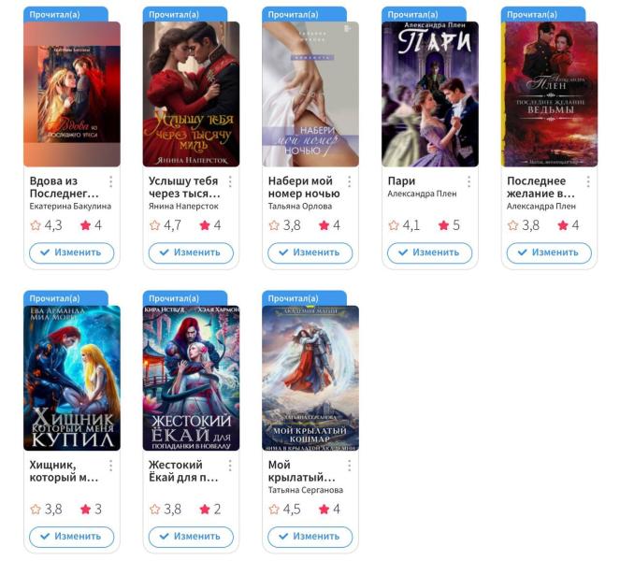Open three-dot menu for Вдова из Последнего
The height and width of the screenshot is (561, 620).
coord(111,182)
